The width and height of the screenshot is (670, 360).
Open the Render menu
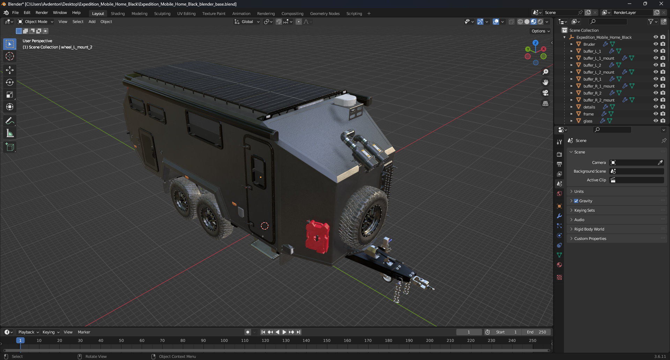42,13
